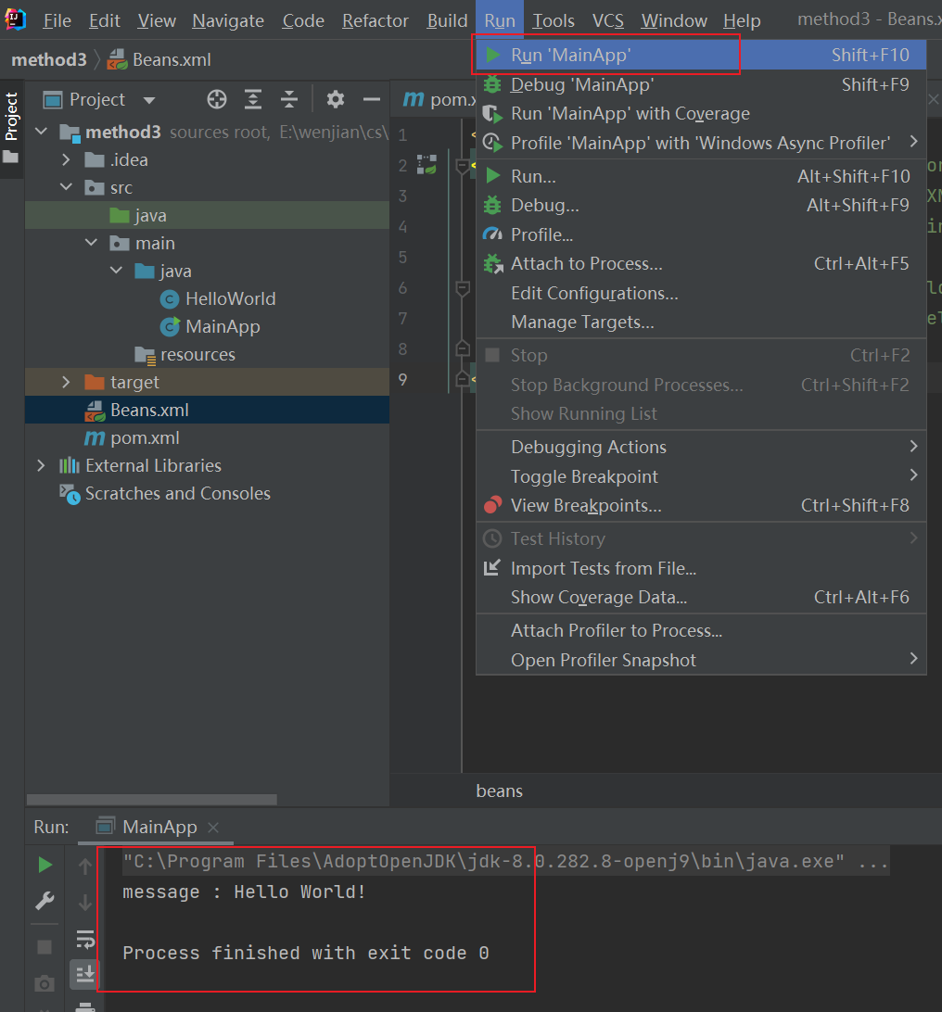
Task: Click the stop square in Run panel
Action: point(45,947)
